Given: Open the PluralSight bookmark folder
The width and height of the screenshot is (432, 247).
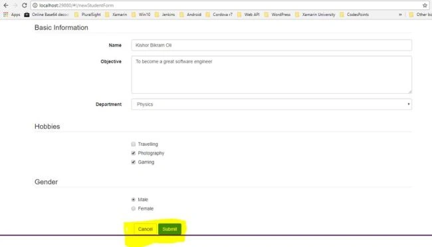Looking at the screenshot, I should pos(88,15).
